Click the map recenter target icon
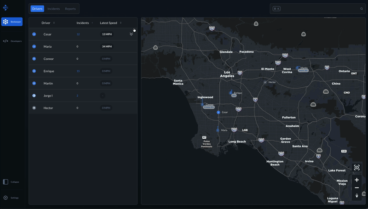The width and height of the screenshot is (368, 209). tap(357, 168)
